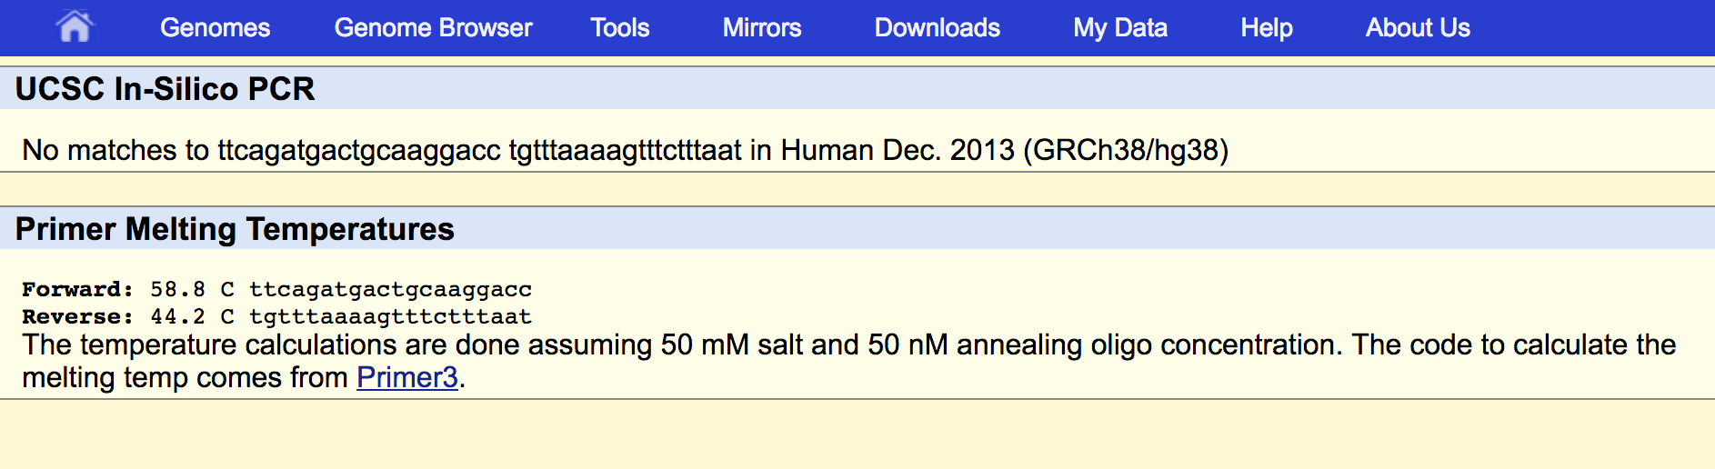
Task: Click the Primer Melting Temperatures heading
Action: tap(235, 229)
